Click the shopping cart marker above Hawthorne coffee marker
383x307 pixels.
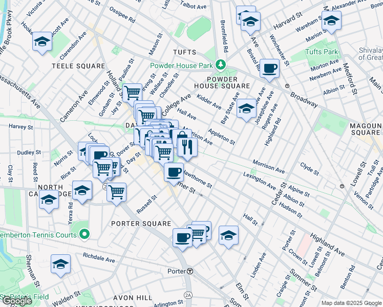coord(164,154)
